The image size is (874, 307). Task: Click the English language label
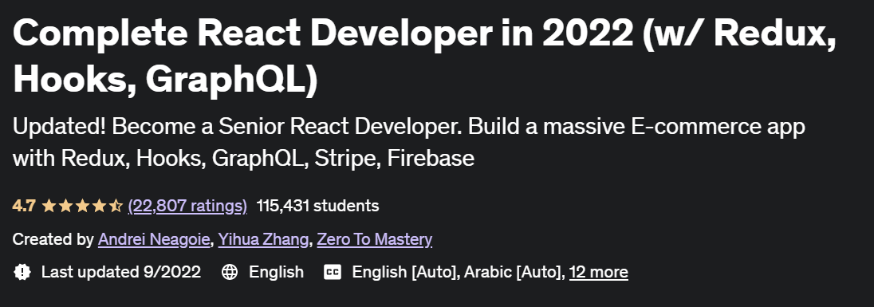(277, 272)
